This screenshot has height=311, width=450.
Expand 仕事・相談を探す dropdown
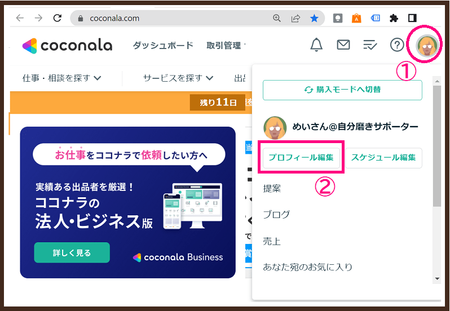(61, 78)
